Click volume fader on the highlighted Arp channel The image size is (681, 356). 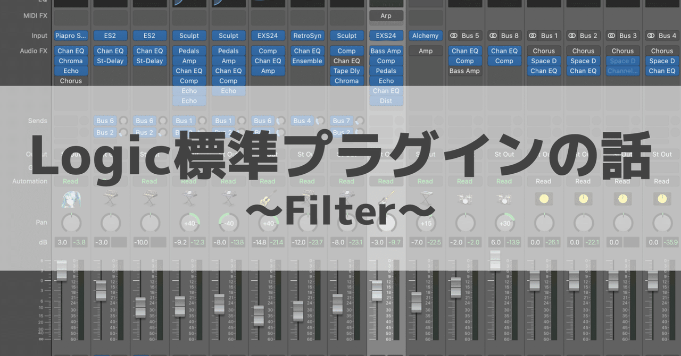[x=377, y=291]
